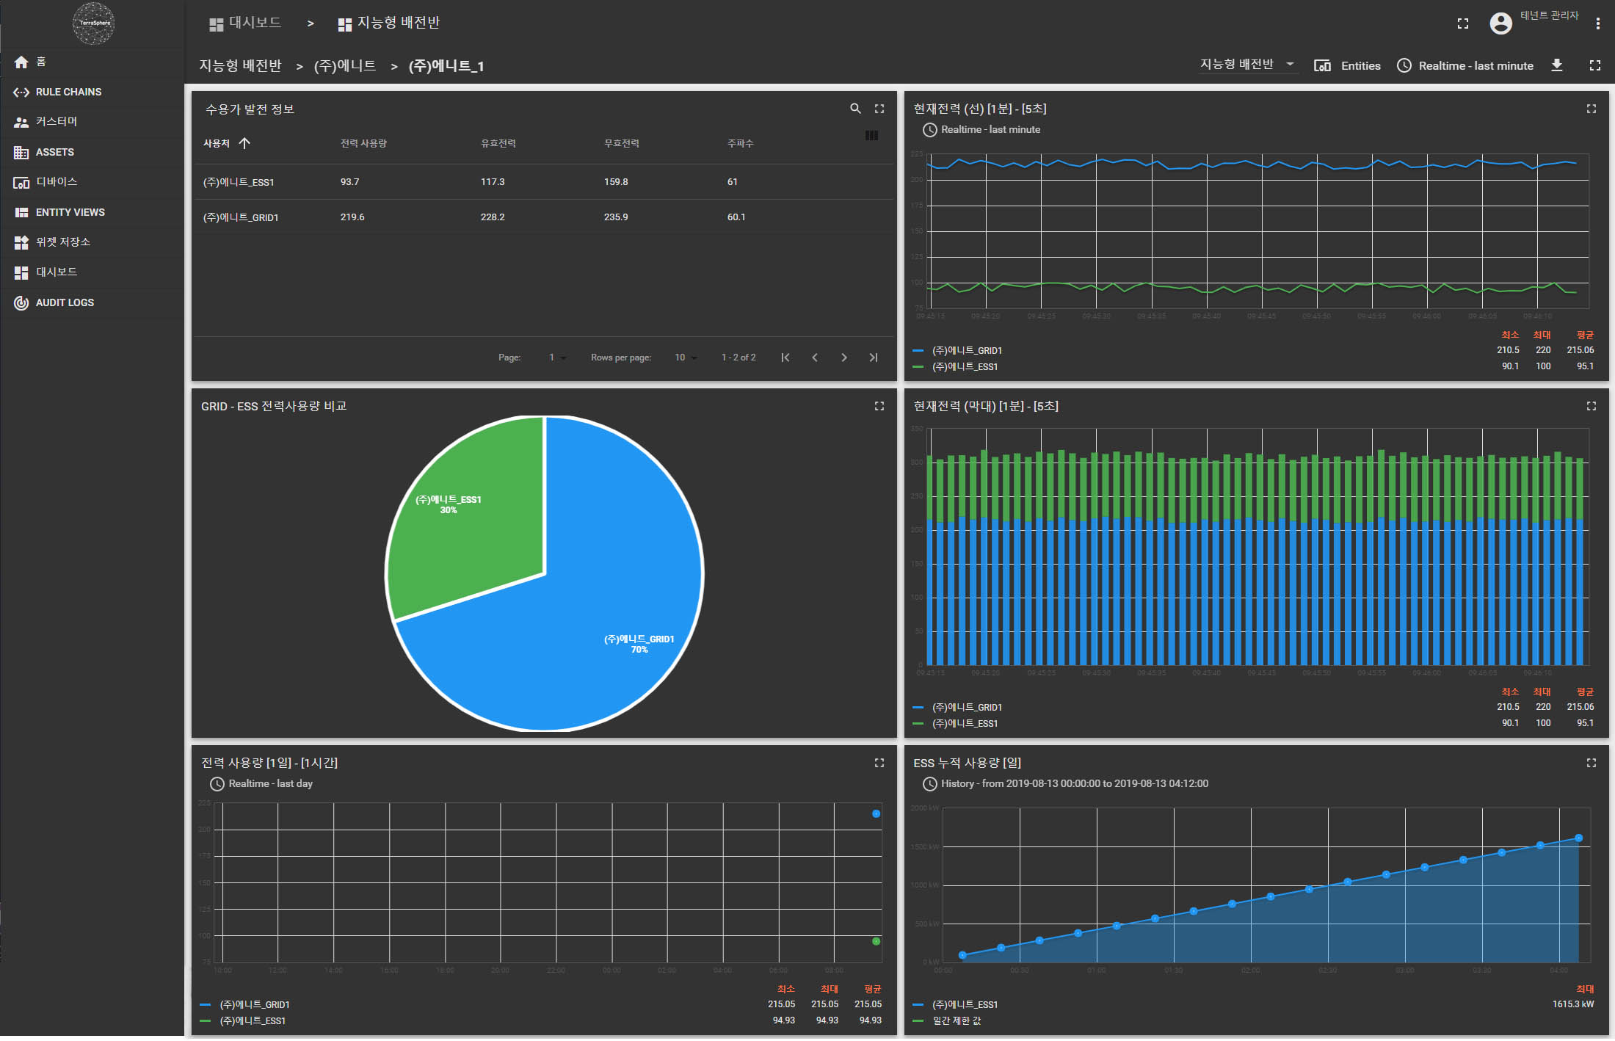Go to first page of table

(785, 358)
